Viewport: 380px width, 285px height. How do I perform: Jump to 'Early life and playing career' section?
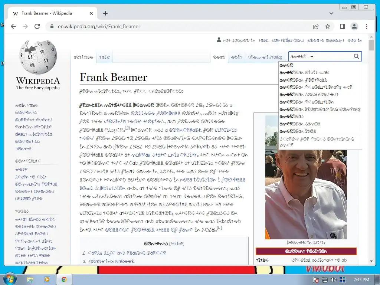pos(127,253)
